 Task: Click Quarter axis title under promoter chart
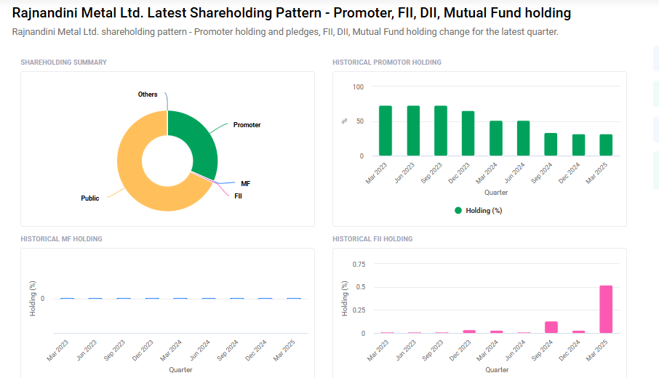[x=496, y=193]
